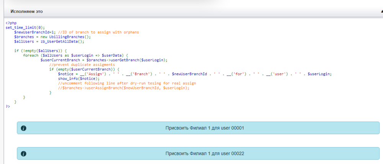Click the show_info($notice) line
This screenshot has width=383, height=164.
79,79
